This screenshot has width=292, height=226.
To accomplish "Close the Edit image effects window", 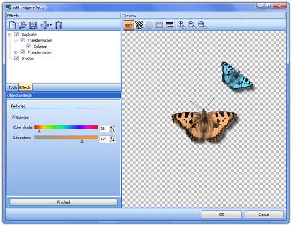I will 280,6.
